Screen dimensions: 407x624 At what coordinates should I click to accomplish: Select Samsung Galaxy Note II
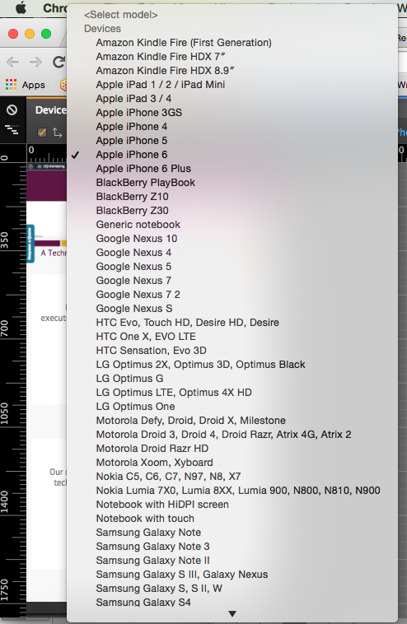click(x=232, y=561)
